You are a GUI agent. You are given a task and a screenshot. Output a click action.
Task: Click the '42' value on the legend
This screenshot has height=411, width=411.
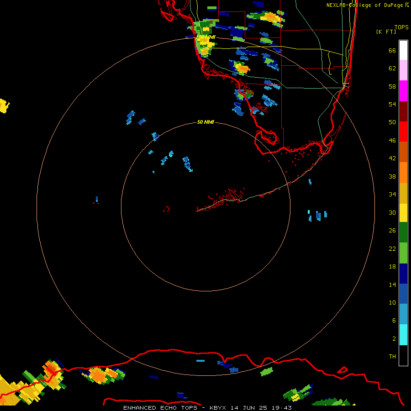click(392, 158)
